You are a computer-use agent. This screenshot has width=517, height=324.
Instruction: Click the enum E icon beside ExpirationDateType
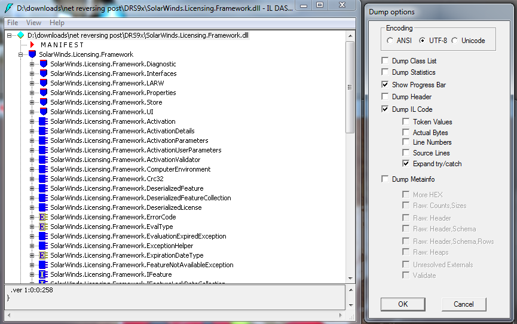43,255
